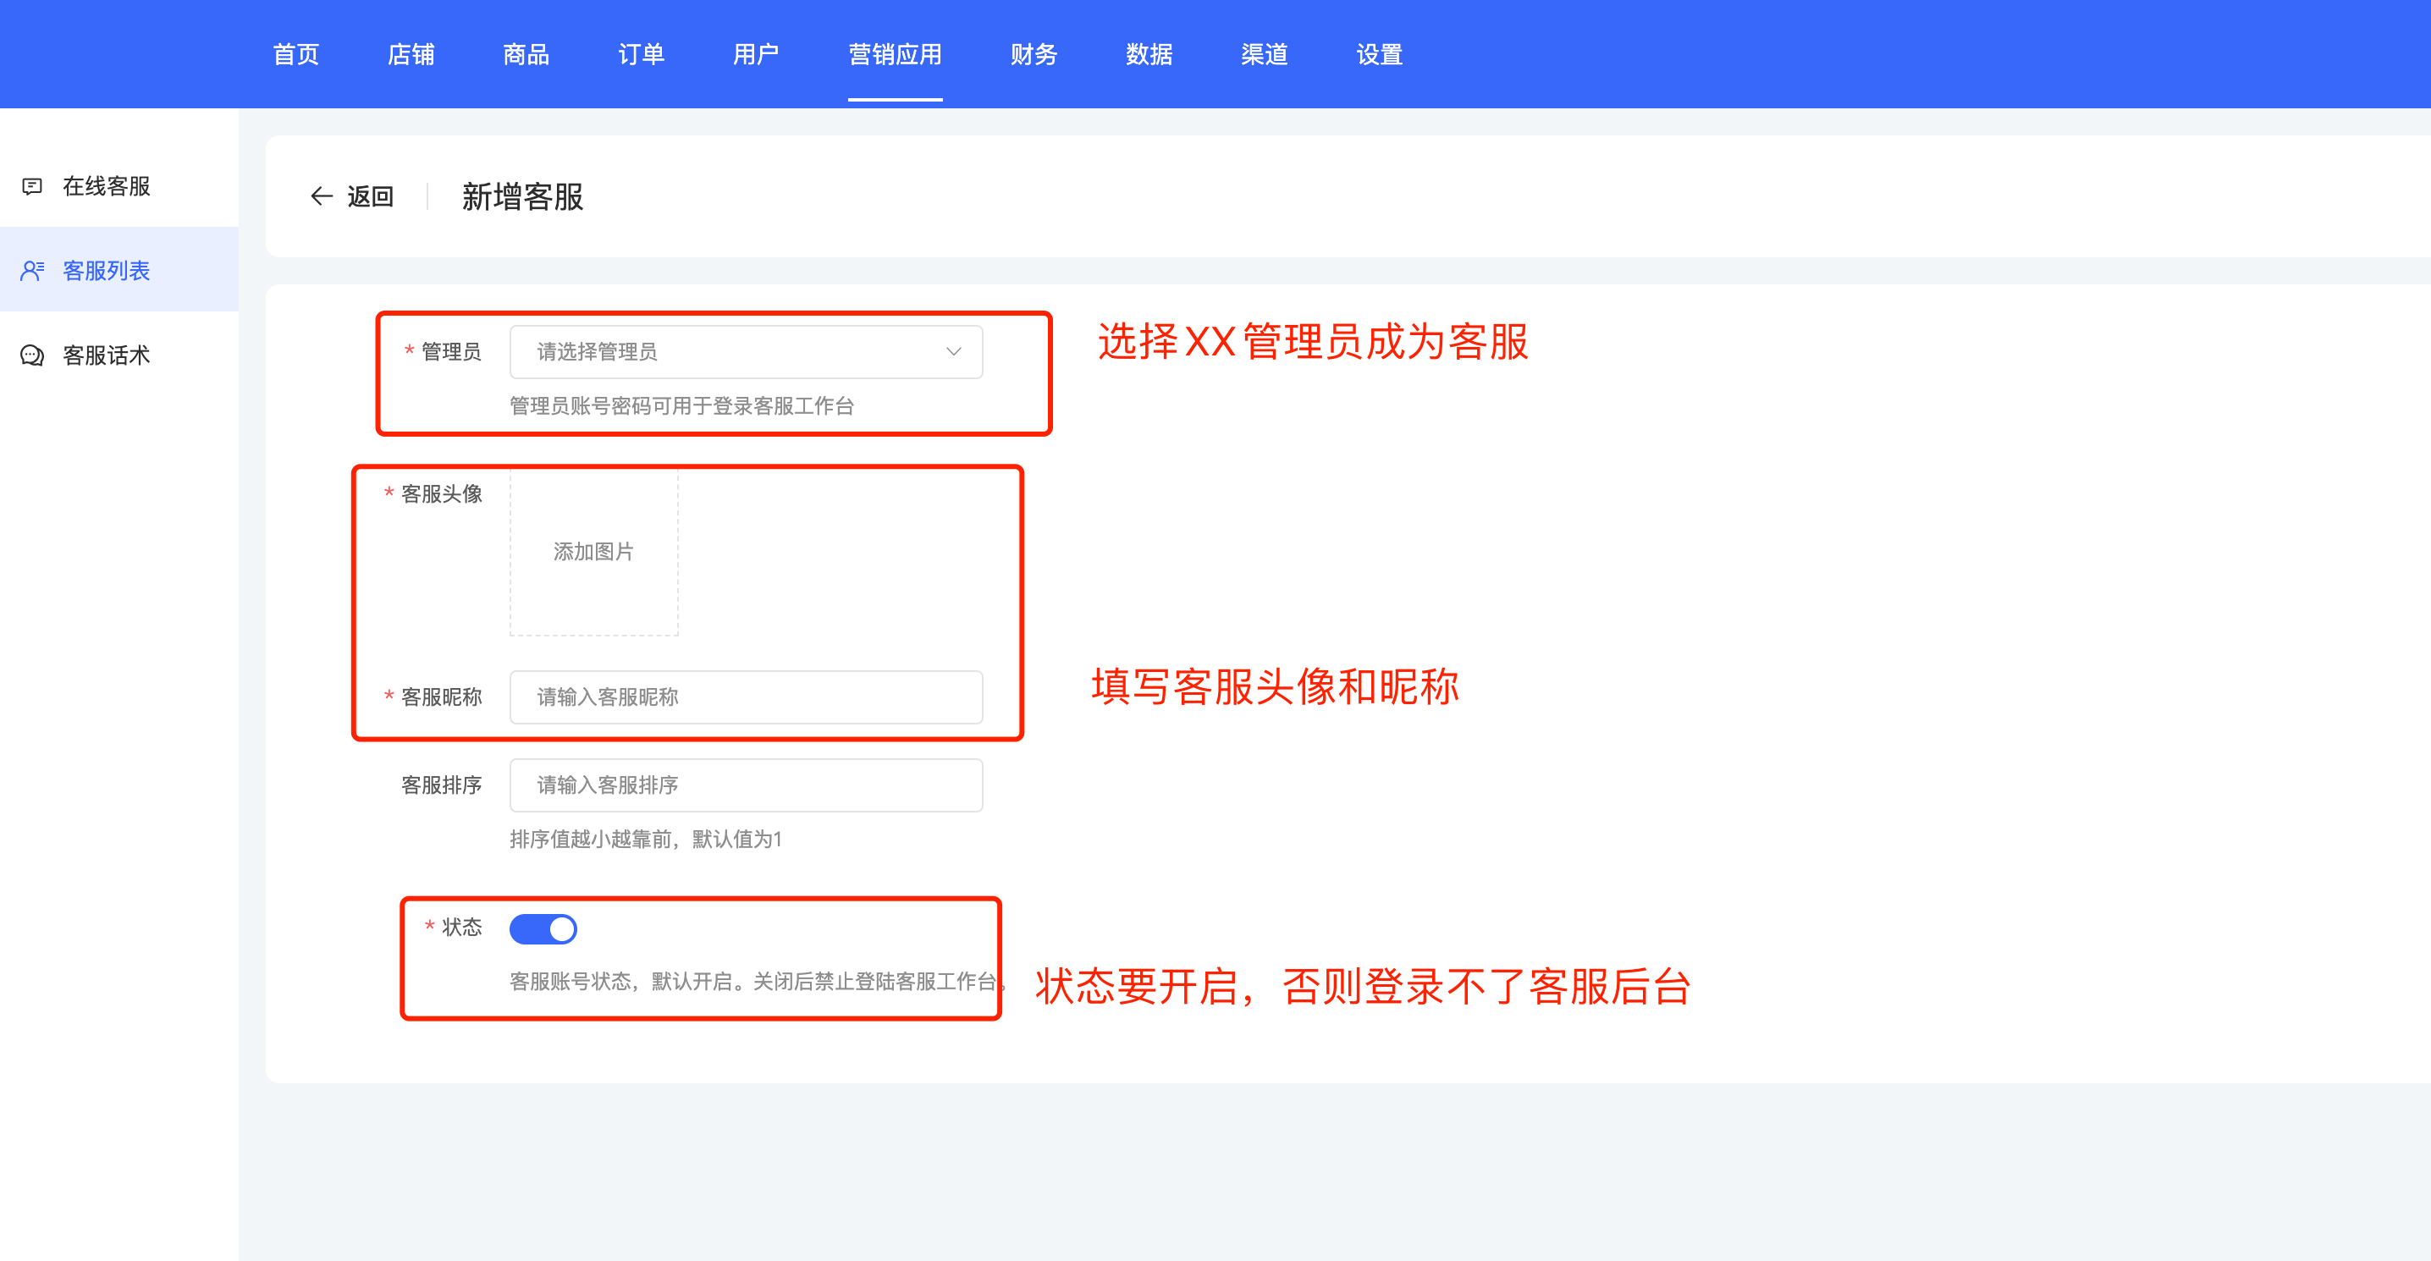The height and width of the screenshot is (1261, 2431).
Task: Open the 商品 menu item
Action: point(526,55)
